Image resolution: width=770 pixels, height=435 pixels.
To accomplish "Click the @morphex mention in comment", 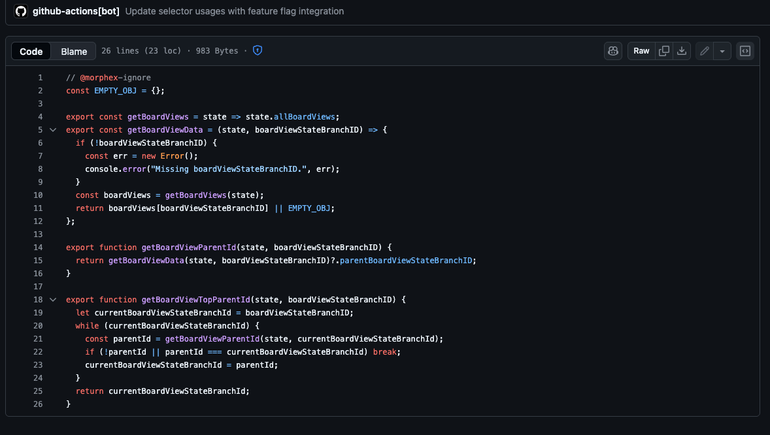I will click(99, 78).
